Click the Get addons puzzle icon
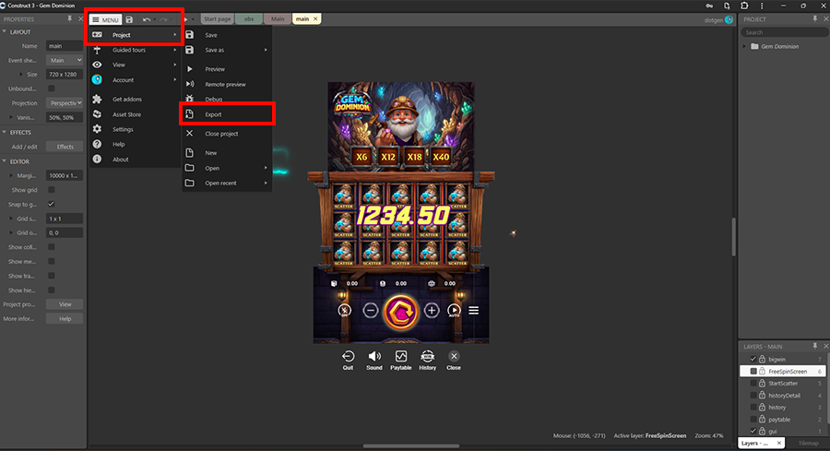The height and width of the screenshot is (451, 830). [97, 99]
